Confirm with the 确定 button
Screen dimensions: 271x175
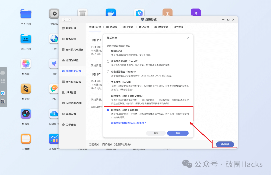click(178, 133)
